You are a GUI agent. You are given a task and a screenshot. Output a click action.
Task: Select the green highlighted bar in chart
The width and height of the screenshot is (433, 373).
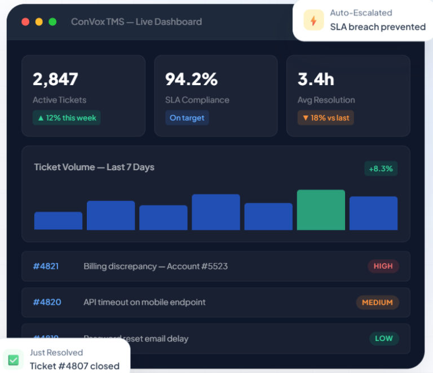click(x=321, y=210)
